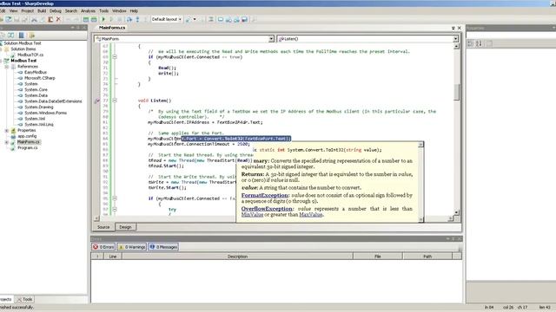Viewport: 556px width, 312px height.
Task: Select System.Windows.Forms reference
Action: (x=46, y=113)
